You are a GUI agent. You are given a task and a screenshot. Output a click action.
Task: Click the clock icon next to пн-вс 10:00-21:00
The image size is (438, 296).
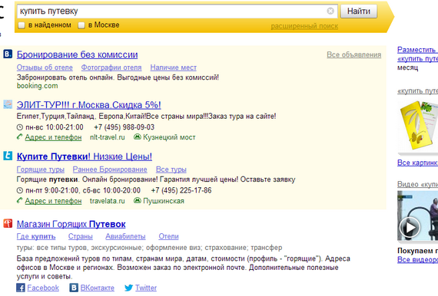click(19, 127)
